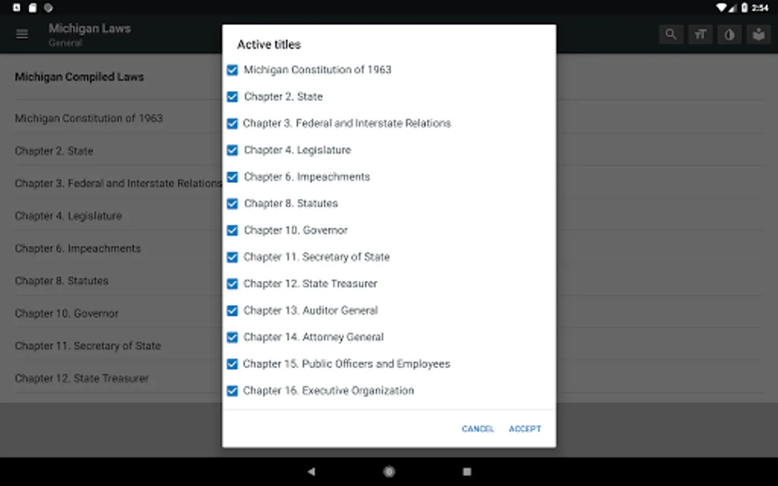Screen dimensions: 778x486
Task: Open Chapter 6. Impeachments in background list
Action: (x=78, y=248)
